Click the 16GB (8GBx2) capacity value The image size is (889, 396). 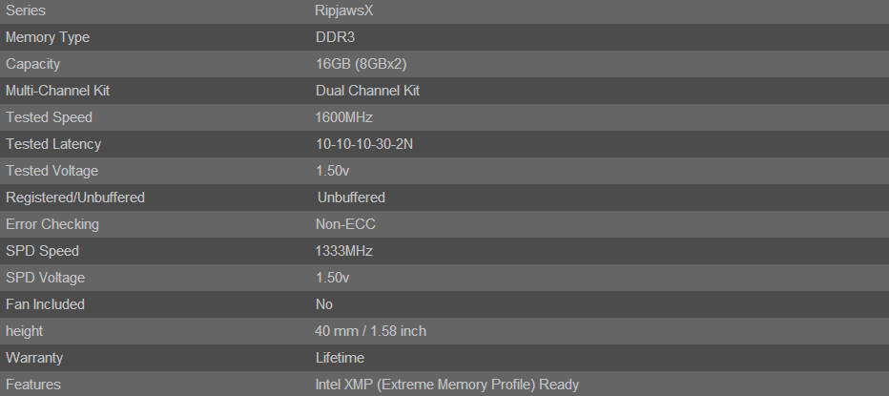[x=362, y=64]
